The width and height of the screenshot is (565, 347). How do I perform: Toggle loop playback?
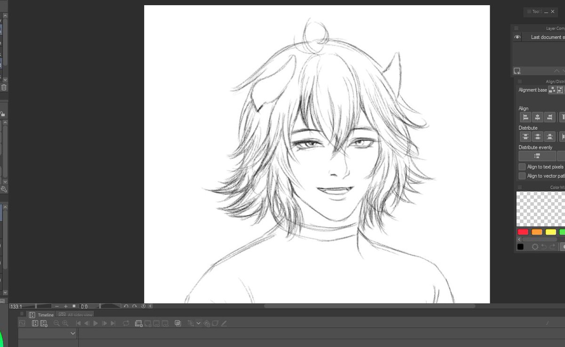coord(126,323)
